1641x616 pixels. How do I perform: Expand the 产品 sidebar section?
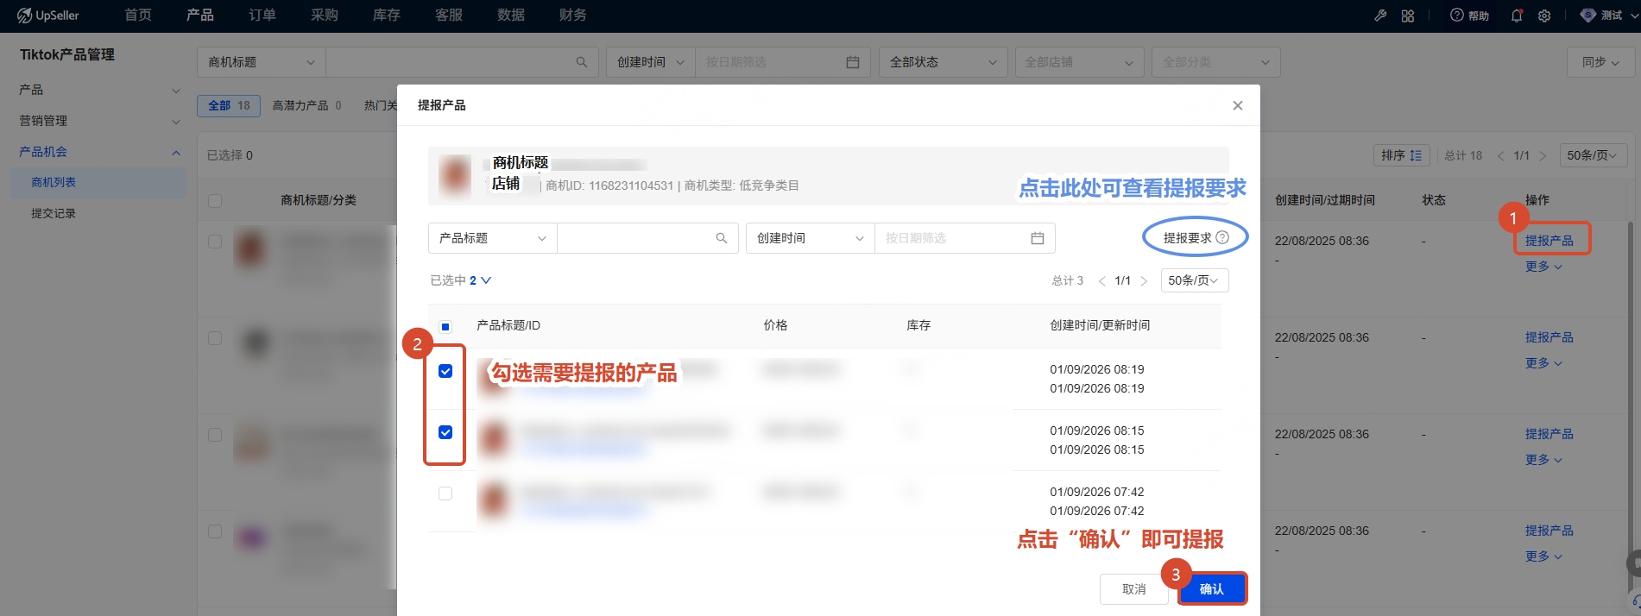click(x=99, y=90)
